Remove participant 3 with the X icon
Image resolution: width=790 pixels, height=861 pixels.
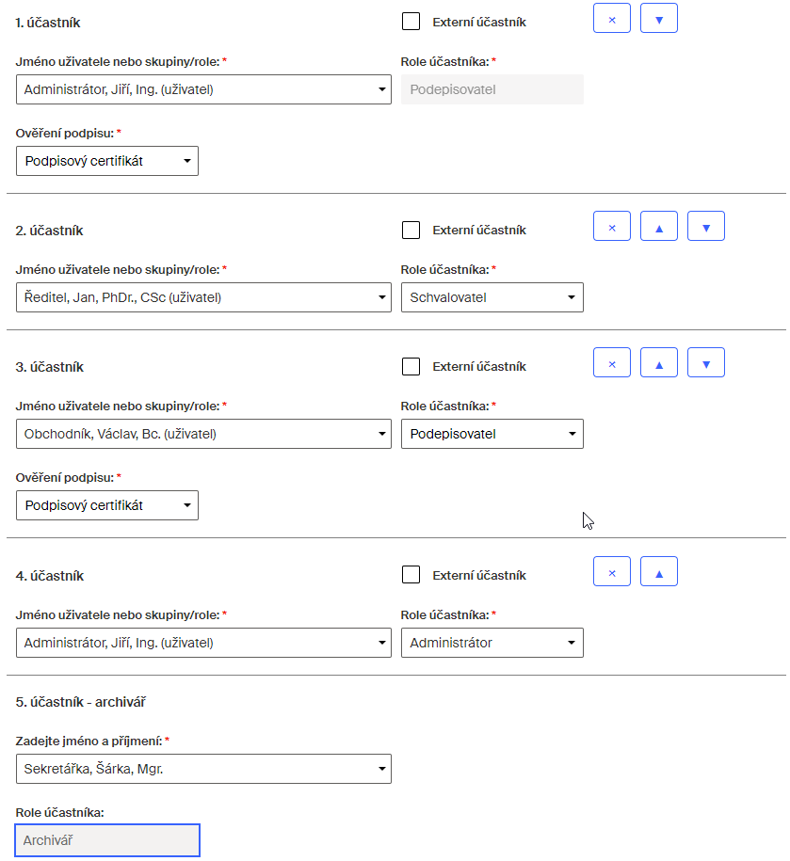point(611,362)
